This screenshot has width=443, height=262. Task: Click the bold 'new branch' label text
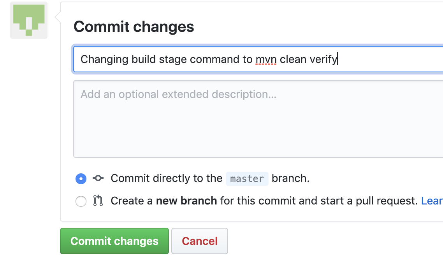point(186,201)
